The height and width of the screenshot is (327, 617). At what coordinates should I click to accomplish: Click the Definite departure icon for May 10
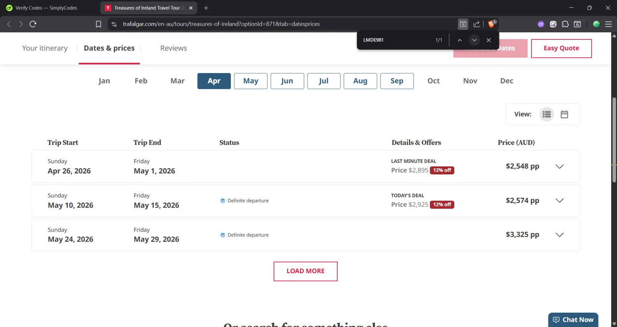point(223,201)
